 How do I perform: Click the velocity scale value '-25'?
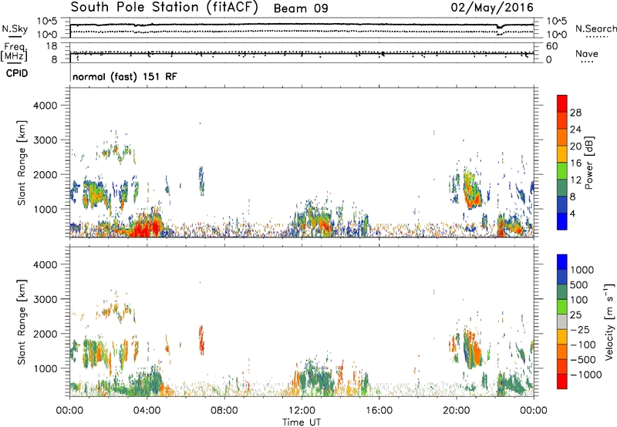tap(580, 329)
